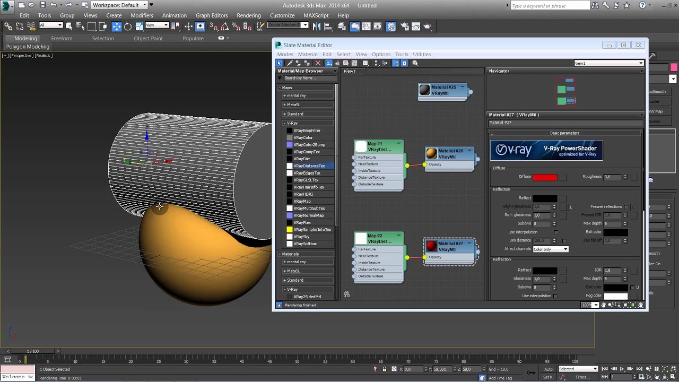This screenshot has width=679, height=382.
Task: Open the Workspace Default dropdown
Action: coord(119,5)
